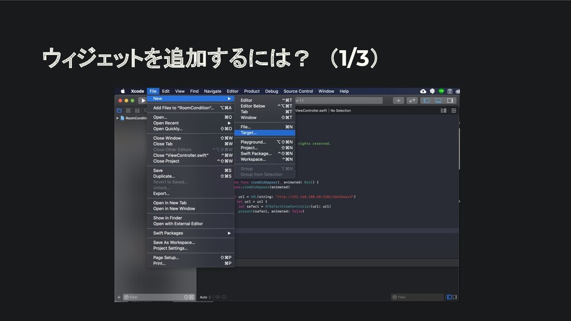This screenshot has width=571, height=321.
Task: Click the debug console Filter input field
Action: (x=417, y=297)
